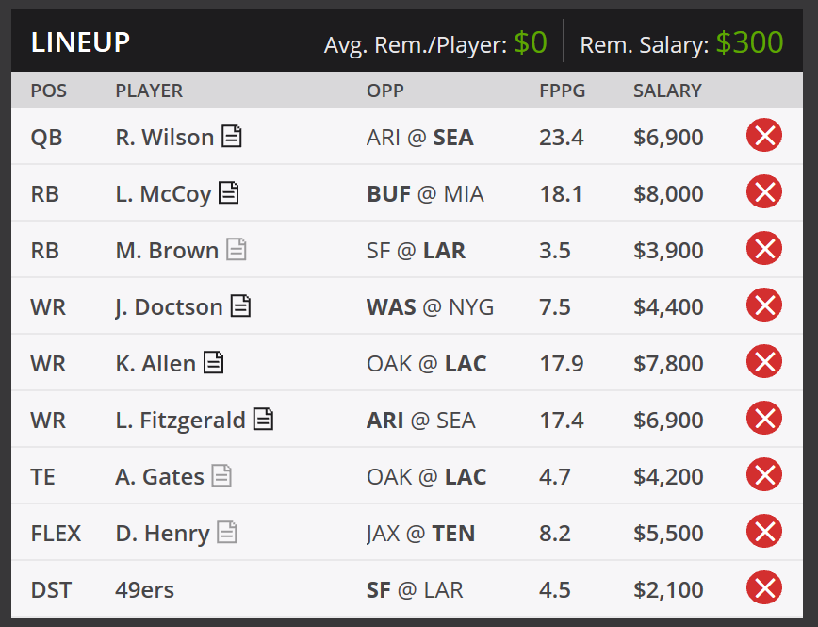Open L. McCoy's player notes icon
This screenshot has width=818, height=627.
coord(229,193)
